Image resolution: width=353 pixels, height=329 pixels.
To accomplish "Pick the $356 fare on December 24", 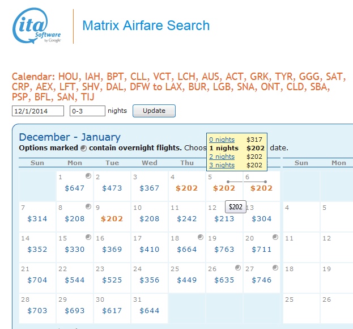I will [x=149, y=280].
